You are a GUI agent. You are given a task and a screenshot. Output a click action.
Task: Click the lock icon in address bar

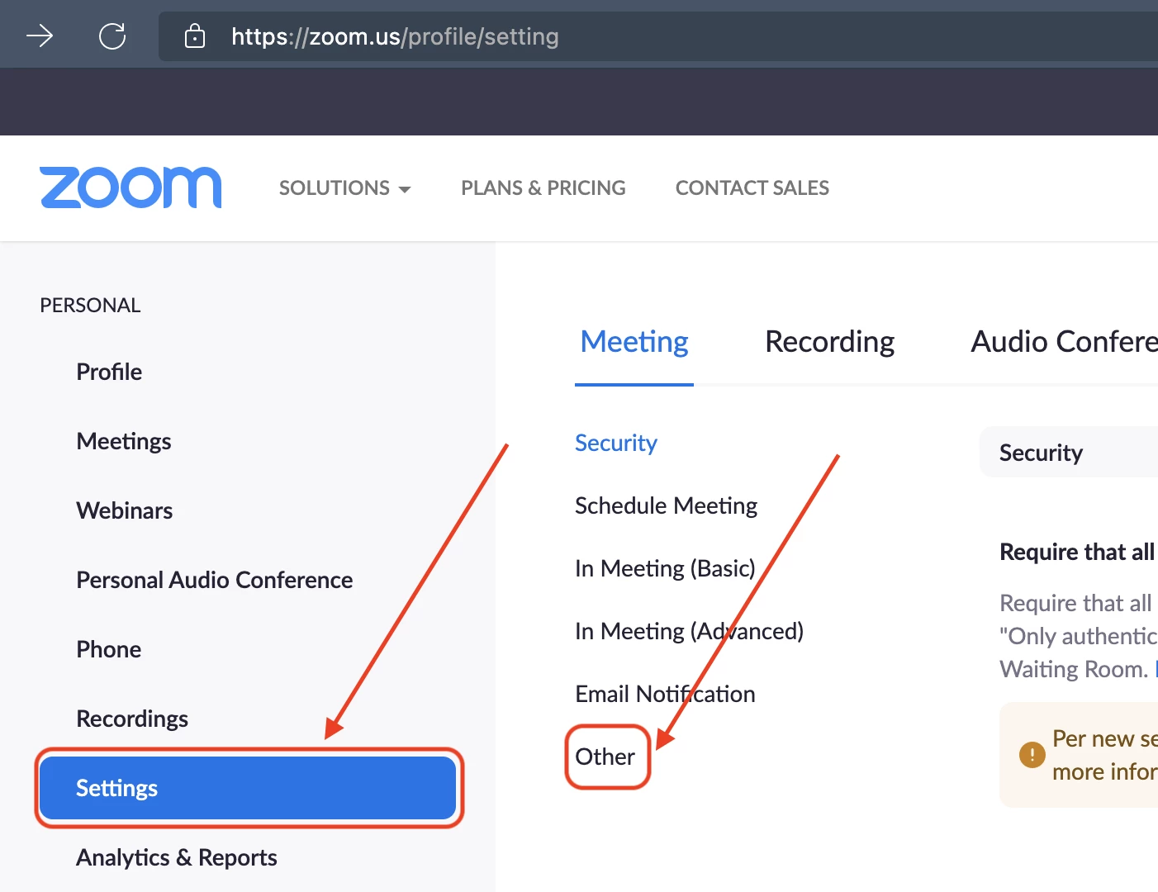click(x=195, y=36)
